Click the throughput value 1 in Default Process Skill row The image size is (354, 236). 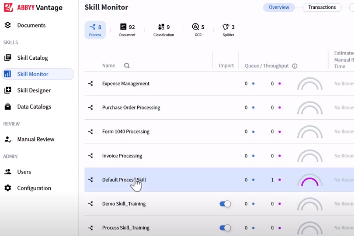pos(272,180)
